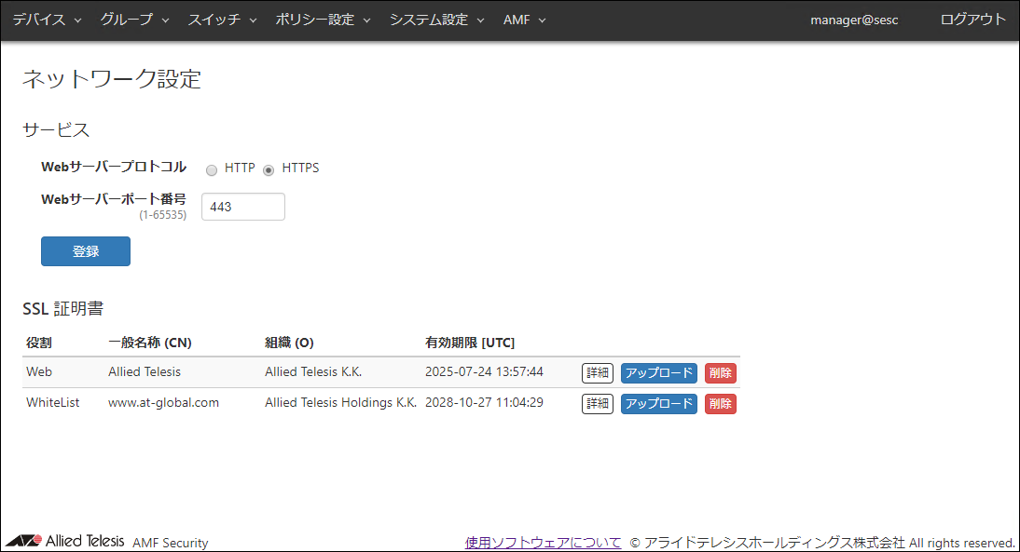The width and height of the screenshot is (1020, 552).
Task: Expand the システム設定 menu
Action: click(x=437, y=20)
